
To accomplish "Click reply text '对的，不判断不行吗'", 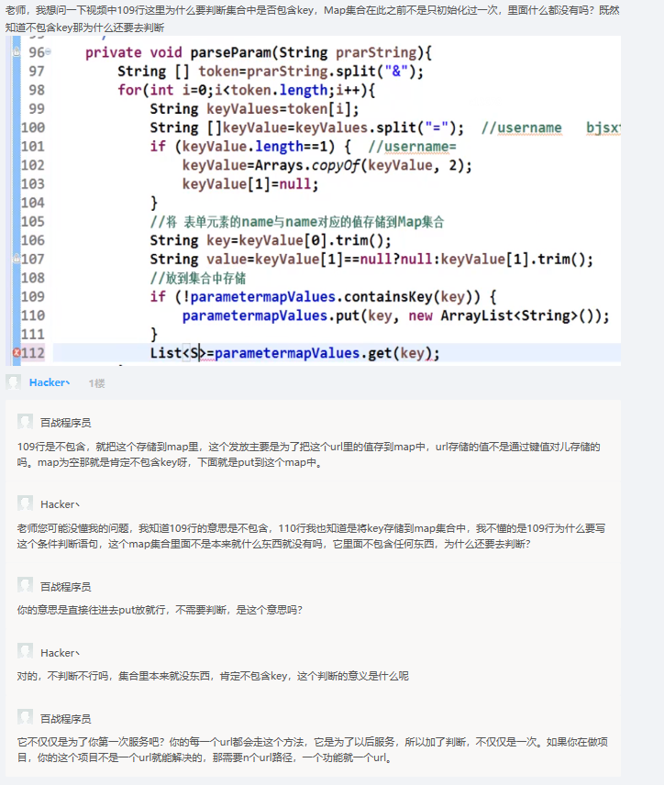I will click(213, 676).
